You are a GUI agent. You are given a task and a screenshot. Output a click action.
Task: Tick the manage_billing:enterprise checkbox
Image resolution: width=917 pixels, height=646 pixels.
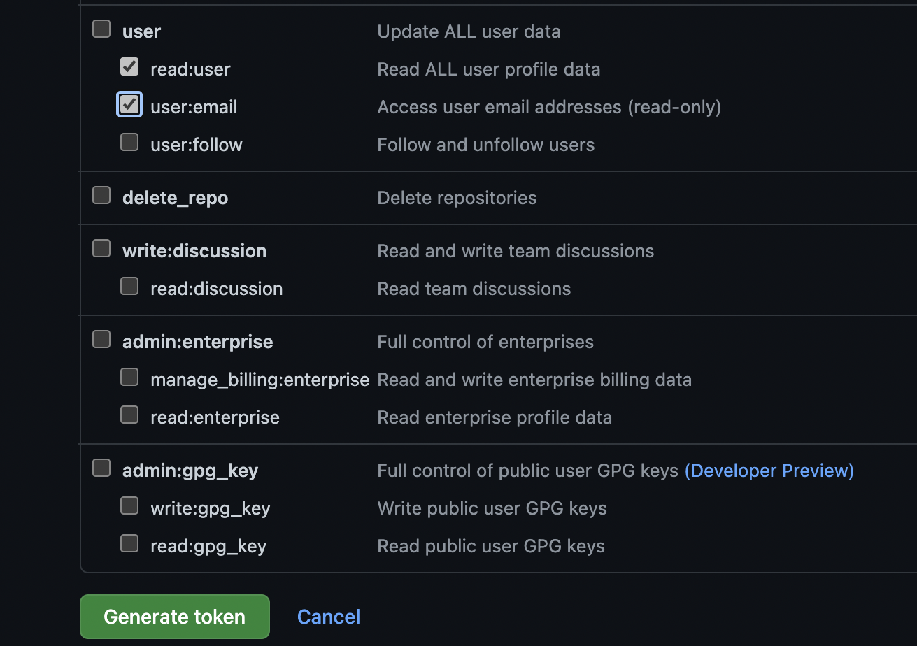pyautogui.click(x=129, y=377)
